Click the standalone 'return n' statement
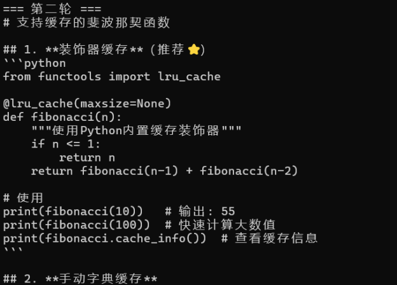 point(87,157)
